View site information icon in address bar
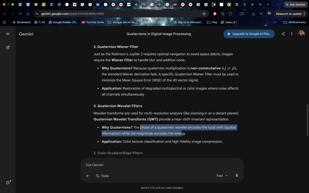This screenshot has width=309, height=193. 37,14
